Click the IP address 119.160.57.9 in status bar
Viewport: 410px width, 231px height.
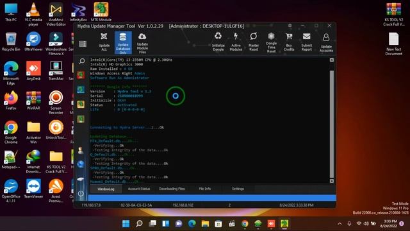point(91,205)
